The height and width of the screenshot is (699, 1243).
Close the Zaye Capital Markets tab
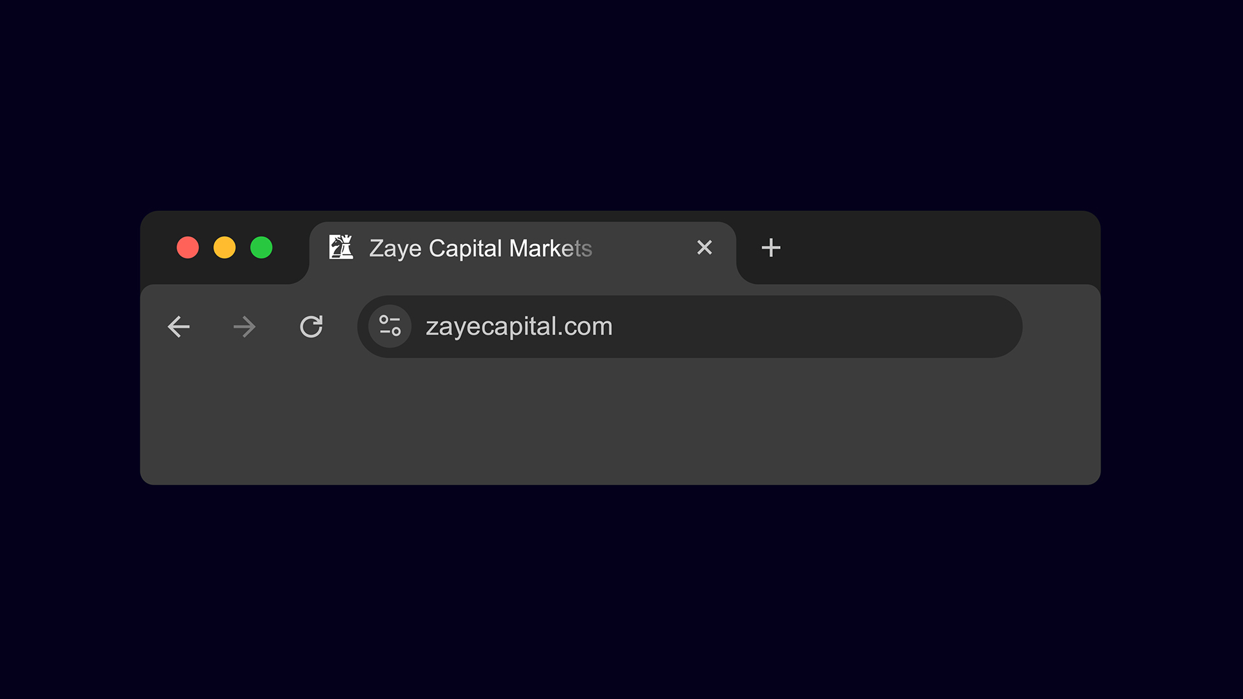pyautogui.click(x=704, y=247)
